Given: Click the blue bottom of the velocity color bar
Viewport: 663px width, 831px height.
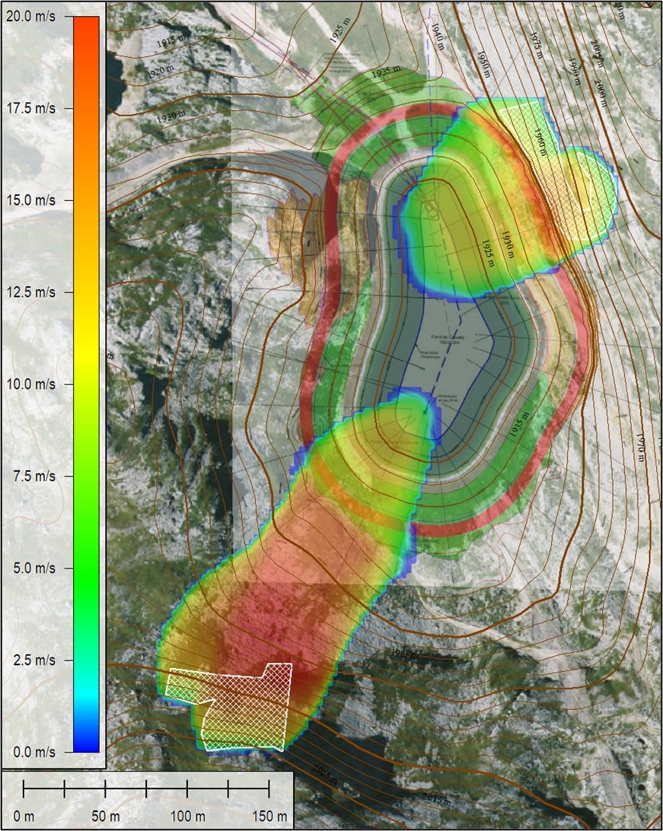Looking at the screenshot, I should (86, 743).
